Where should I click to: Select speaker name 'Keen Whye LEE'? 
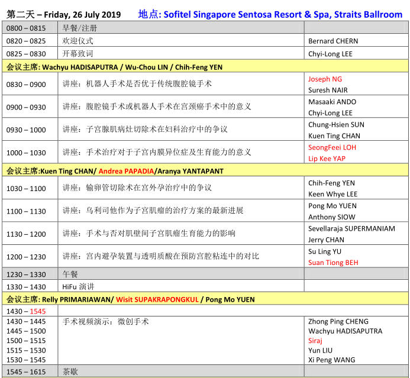[x=333, y=194]
